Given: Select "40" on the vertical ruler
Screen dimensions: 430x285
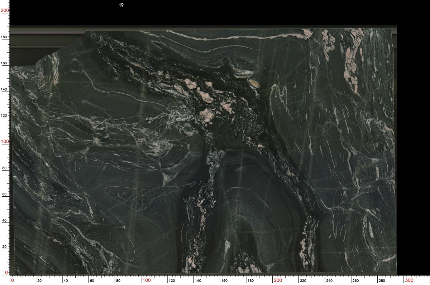Looking at the screenshot, I should click(x=5, y=220).
